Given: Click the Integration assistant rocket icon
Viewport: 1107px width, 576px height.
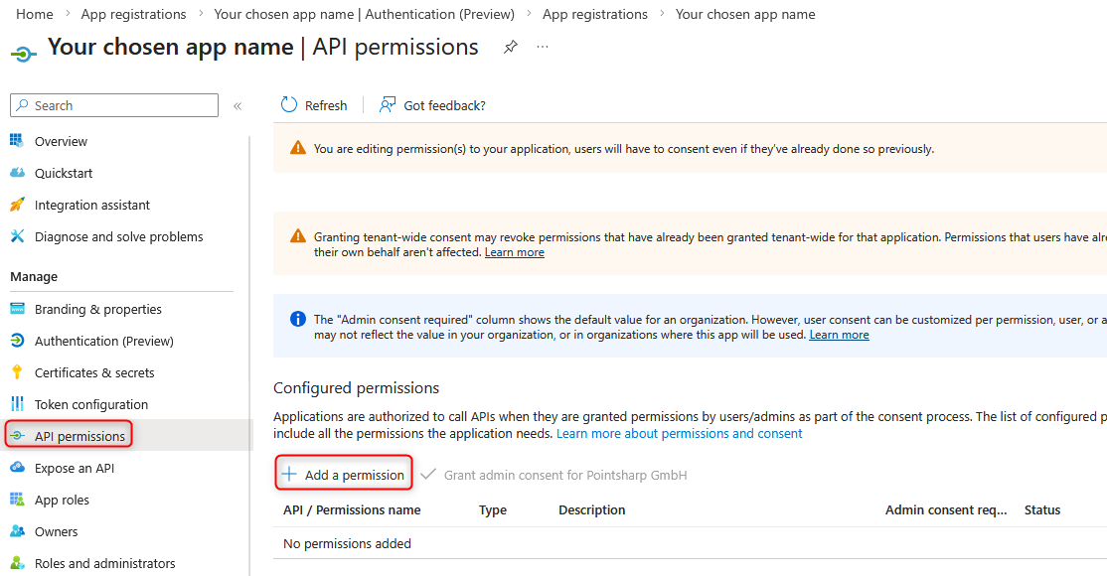Looking at the screenshot, I should (x=17, y=205).
